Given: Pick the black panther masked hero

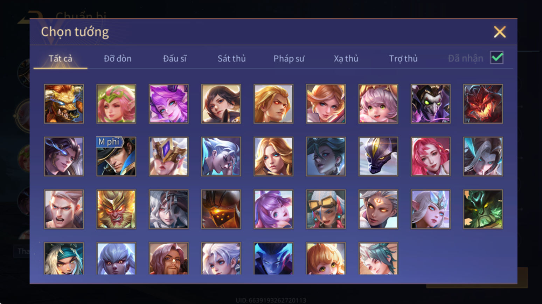Looking at the screenshot, I should coord(378,156).
